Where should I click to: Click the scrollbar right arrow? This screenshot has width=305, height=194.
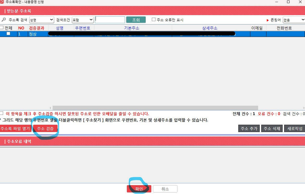(x=303, y=108)
